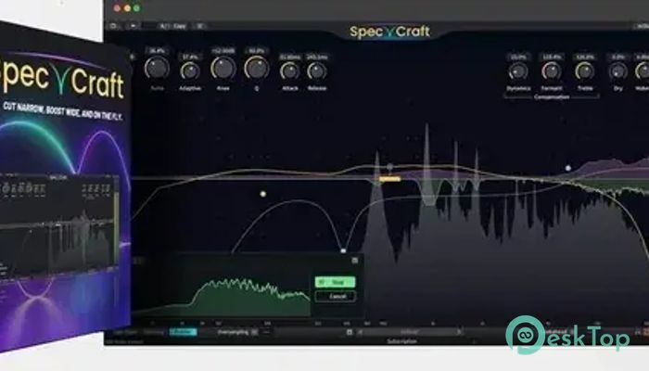
Task: Click the Treble compensation knob
Action: point(584,70)
